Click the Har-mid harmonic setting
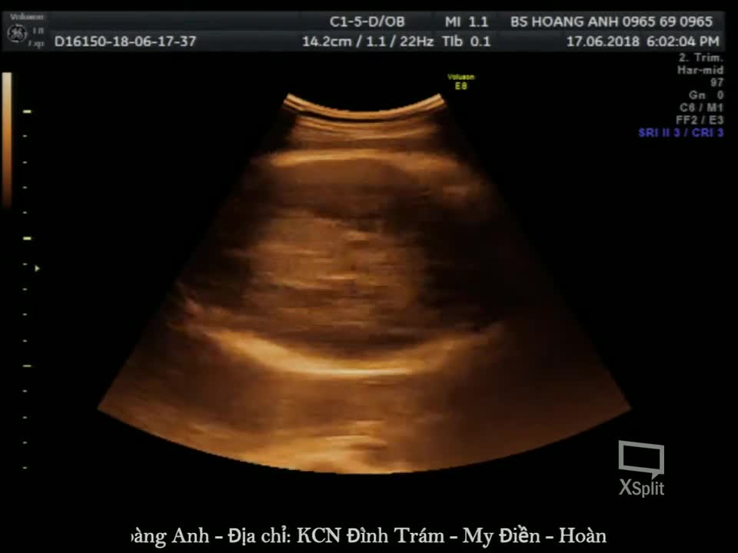 700,70
